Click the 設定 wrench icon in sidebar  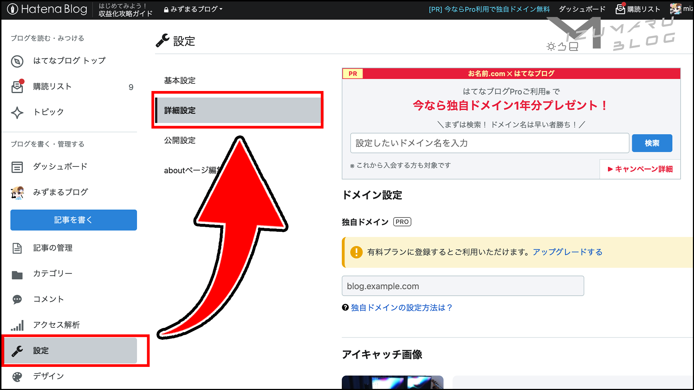click(x=17, y=351)
